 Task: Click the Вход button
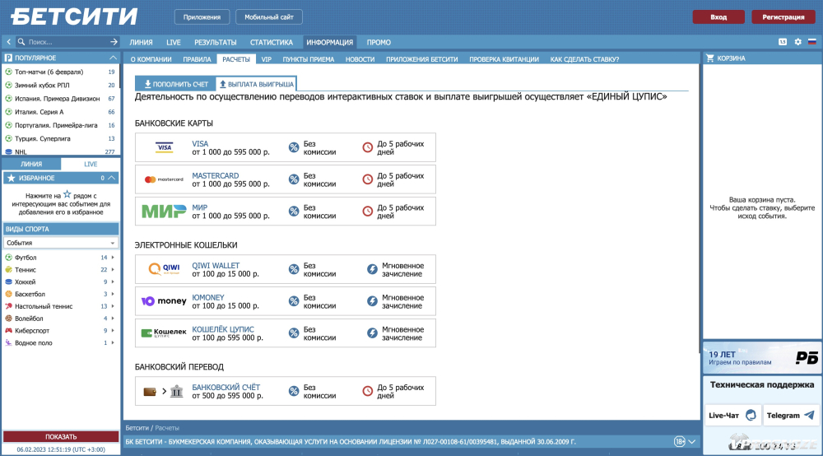click(x=718, y=16)
